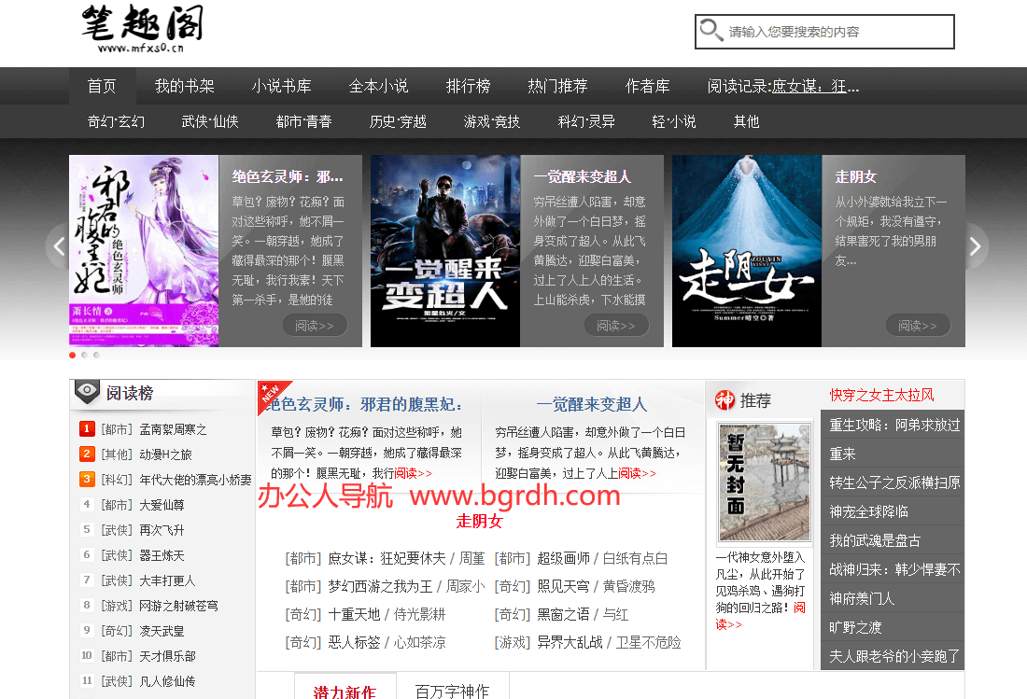Open the 排行榜 menu item
The height and width of the screenshot is (699, 1027).
468,86
